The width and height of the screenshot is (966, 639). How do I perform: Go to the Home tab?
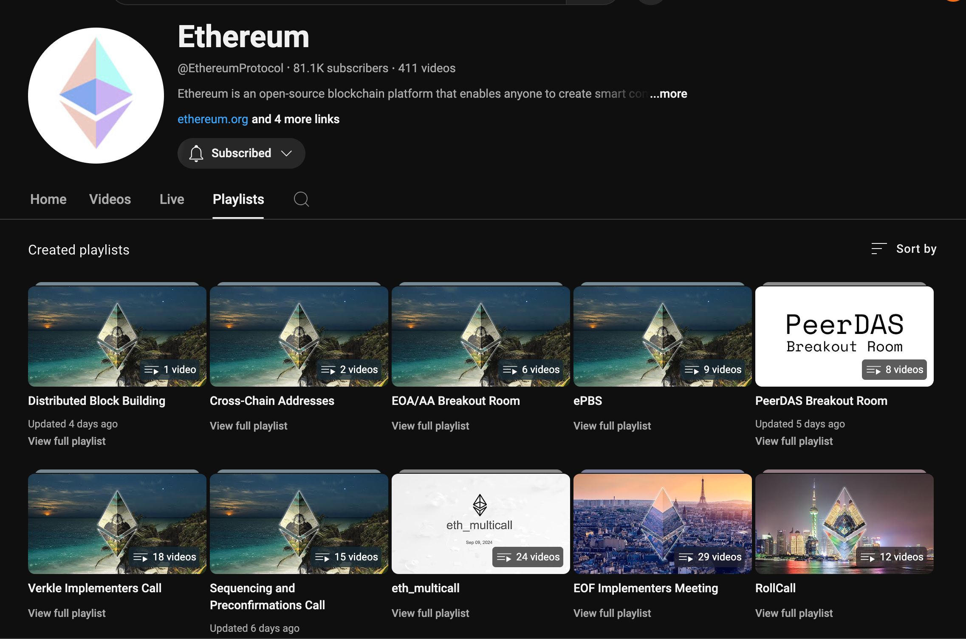pyautogui.click(x=48, y=199)
